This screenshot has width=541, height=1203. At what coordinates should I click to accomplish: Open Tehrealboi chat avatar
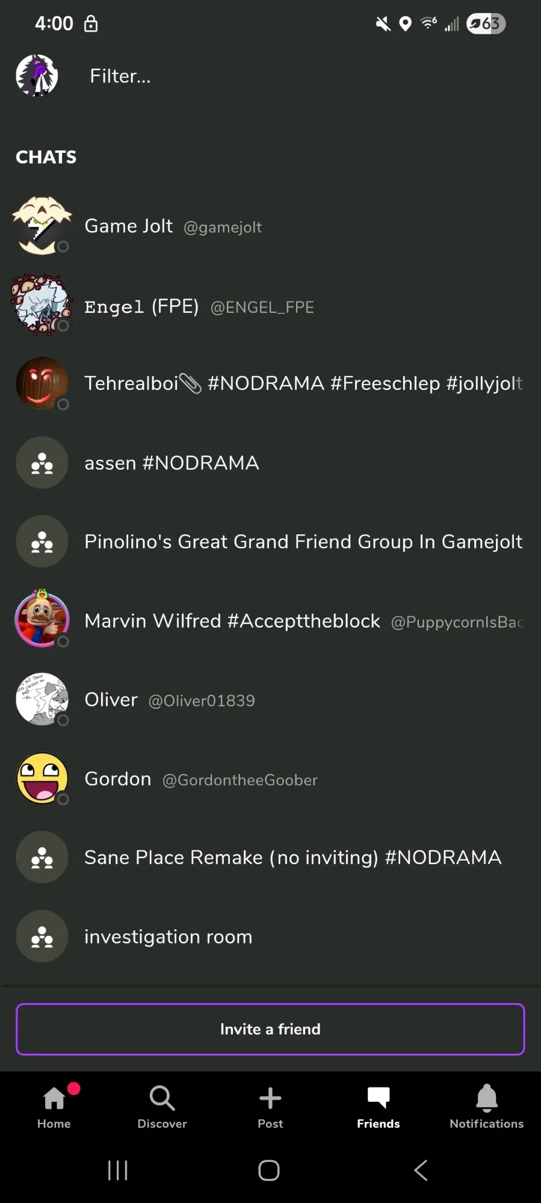click(42, 383)
